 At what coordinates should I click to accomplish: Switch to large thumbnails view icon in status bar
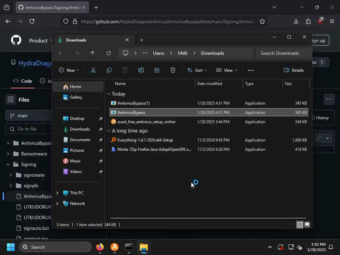click(x=307, y=225)
